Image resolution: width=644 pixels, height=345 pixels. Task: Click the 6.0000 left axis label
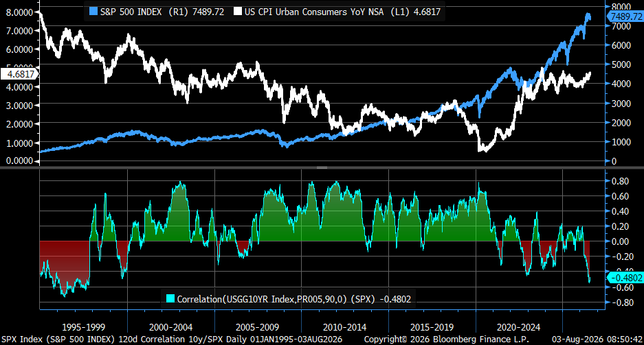coord(19,49)
